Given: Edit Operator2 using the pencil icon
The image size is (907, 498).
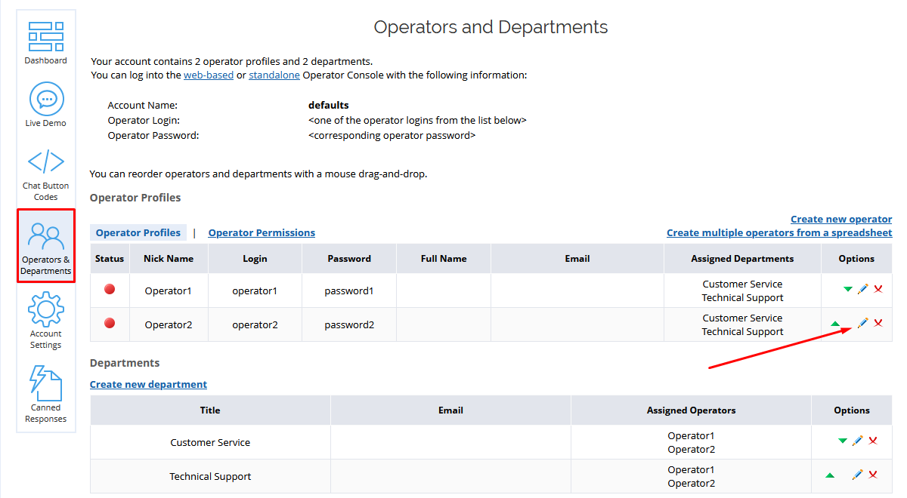Looking at the screenshot, I should tap(862, 323).
